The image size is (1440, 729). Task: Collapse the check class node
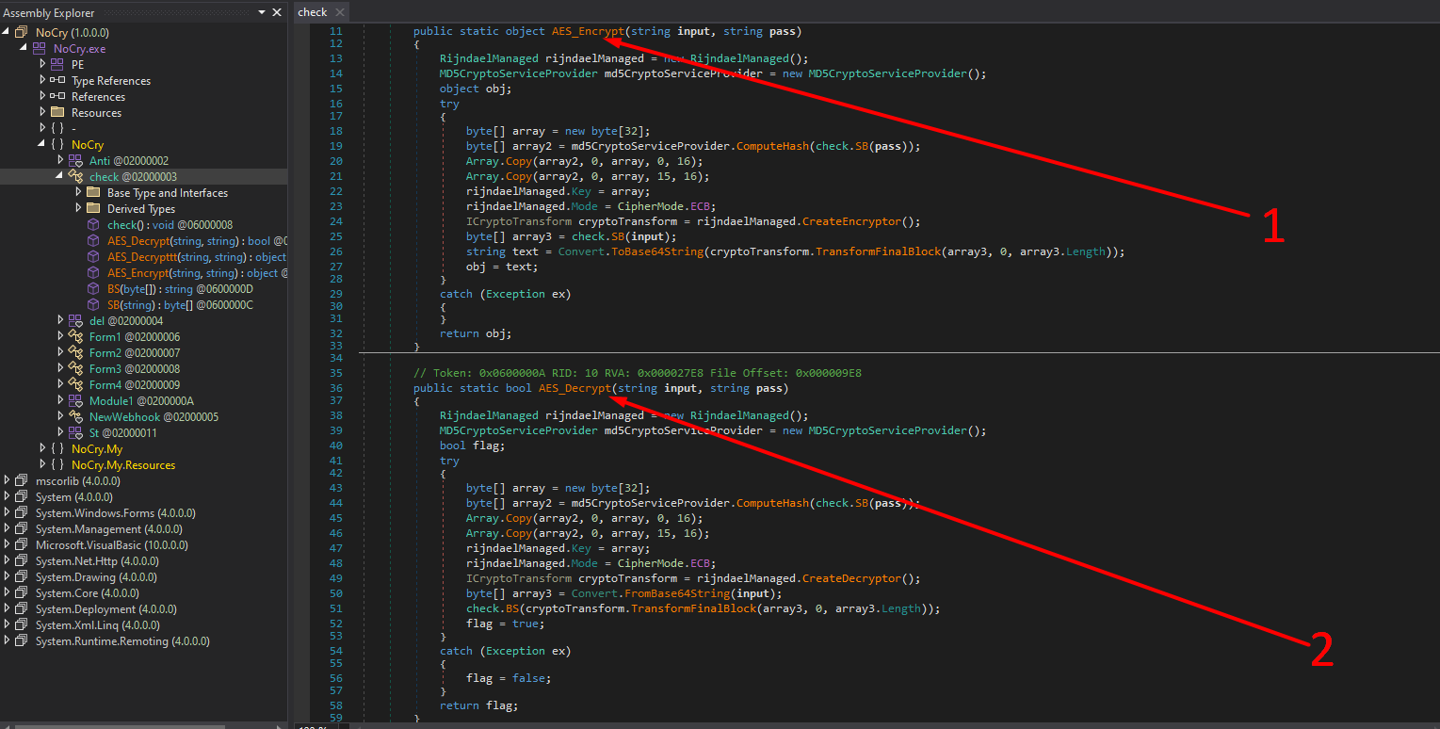pyautogui.click(x=60, y=177)
